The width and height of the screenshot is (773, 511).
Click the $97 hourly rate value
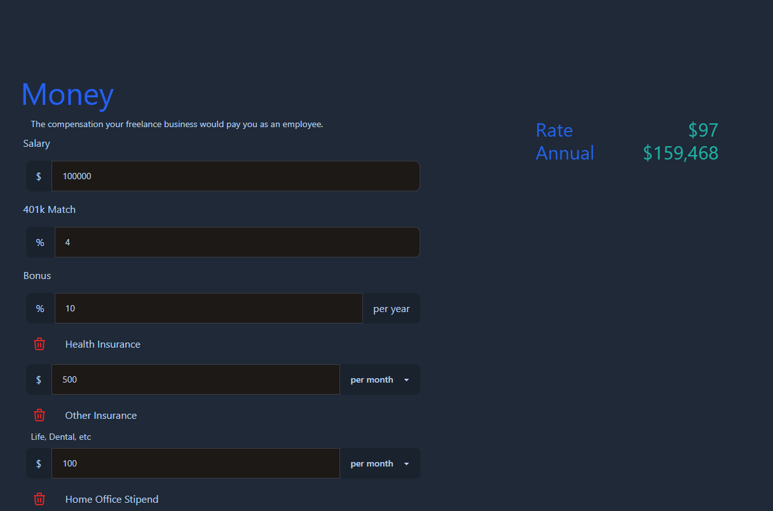(x=702, y=130)
